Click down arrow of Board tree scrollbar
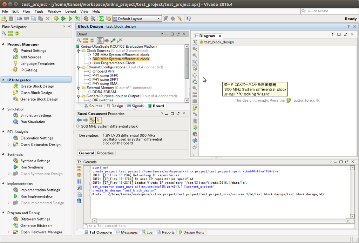The height and width of the screenshot is (243, 359). click(187, 100)
